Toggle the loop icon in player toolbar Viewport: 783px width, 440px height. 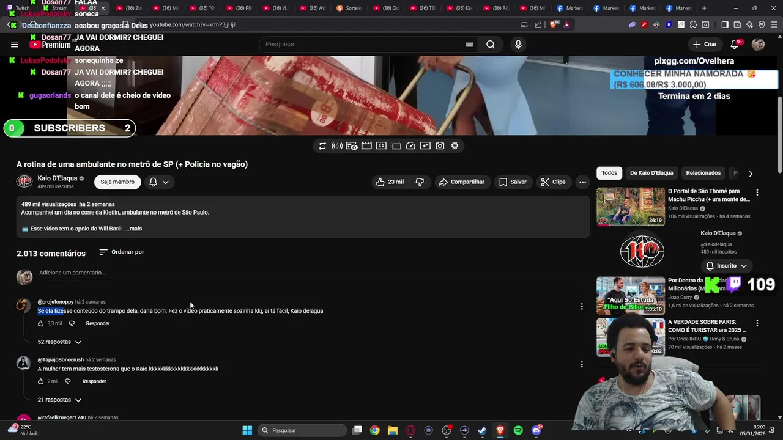[322, 145]
